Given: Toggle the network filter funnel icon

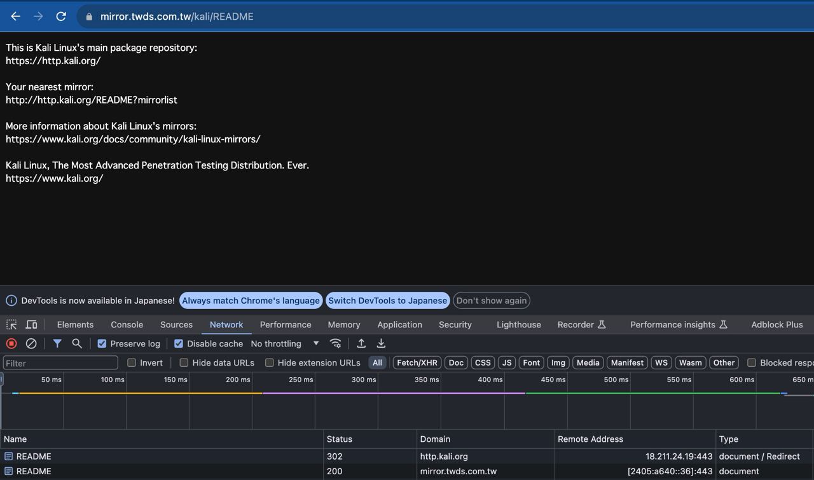Looking at the screenshot, I should click(57, 343).
